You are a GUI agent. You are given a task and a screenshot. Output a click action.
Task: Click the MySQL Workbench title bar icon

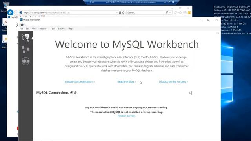[x=21, y=20]
